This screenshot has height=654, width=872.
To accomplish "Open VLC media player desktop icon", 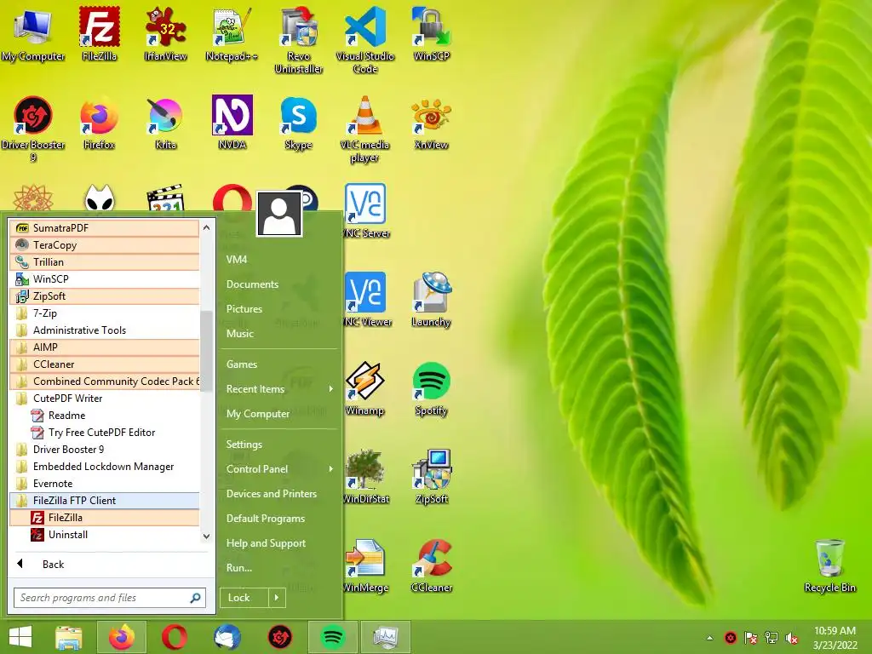I will [364, 129].
